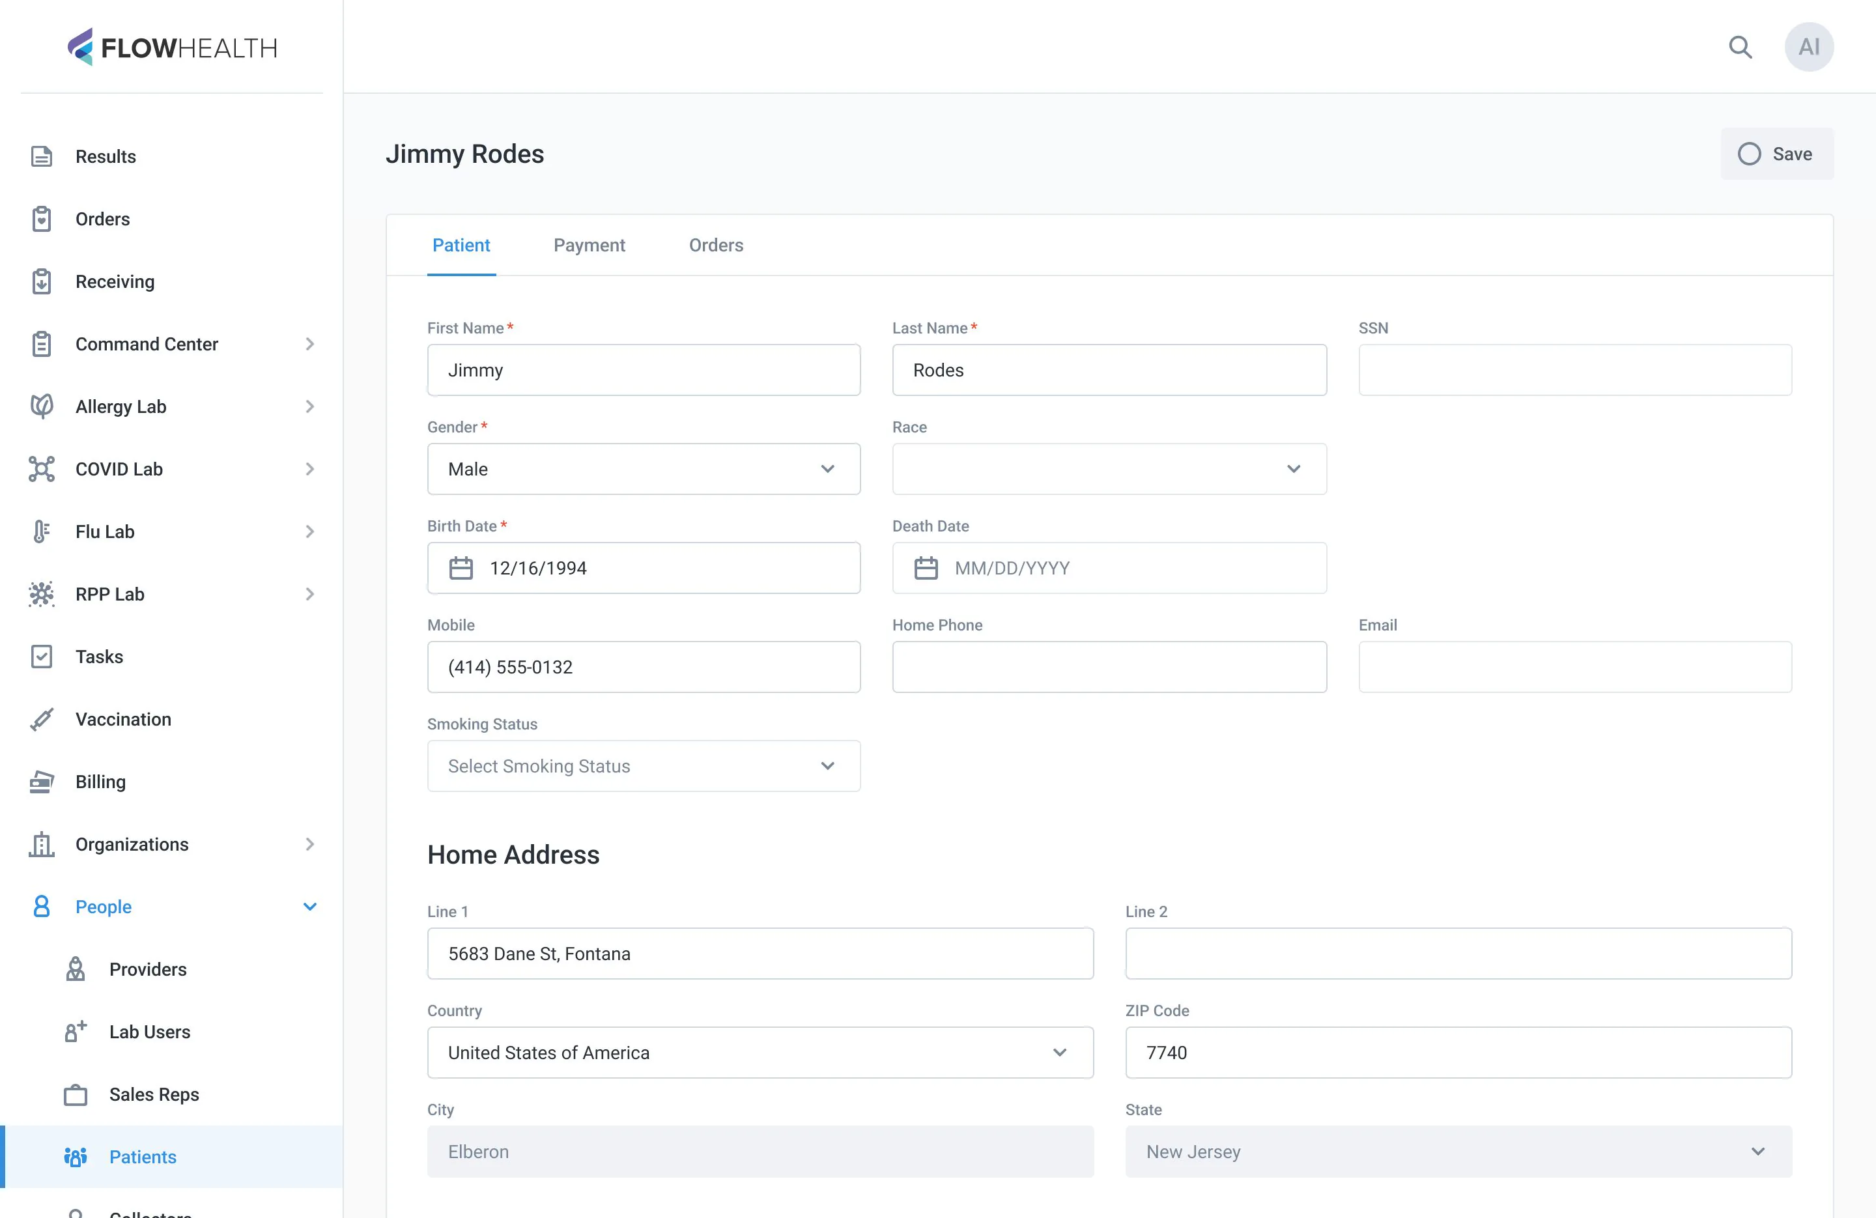Expand the Command Center submenu chevron

[x=310, y=344]
